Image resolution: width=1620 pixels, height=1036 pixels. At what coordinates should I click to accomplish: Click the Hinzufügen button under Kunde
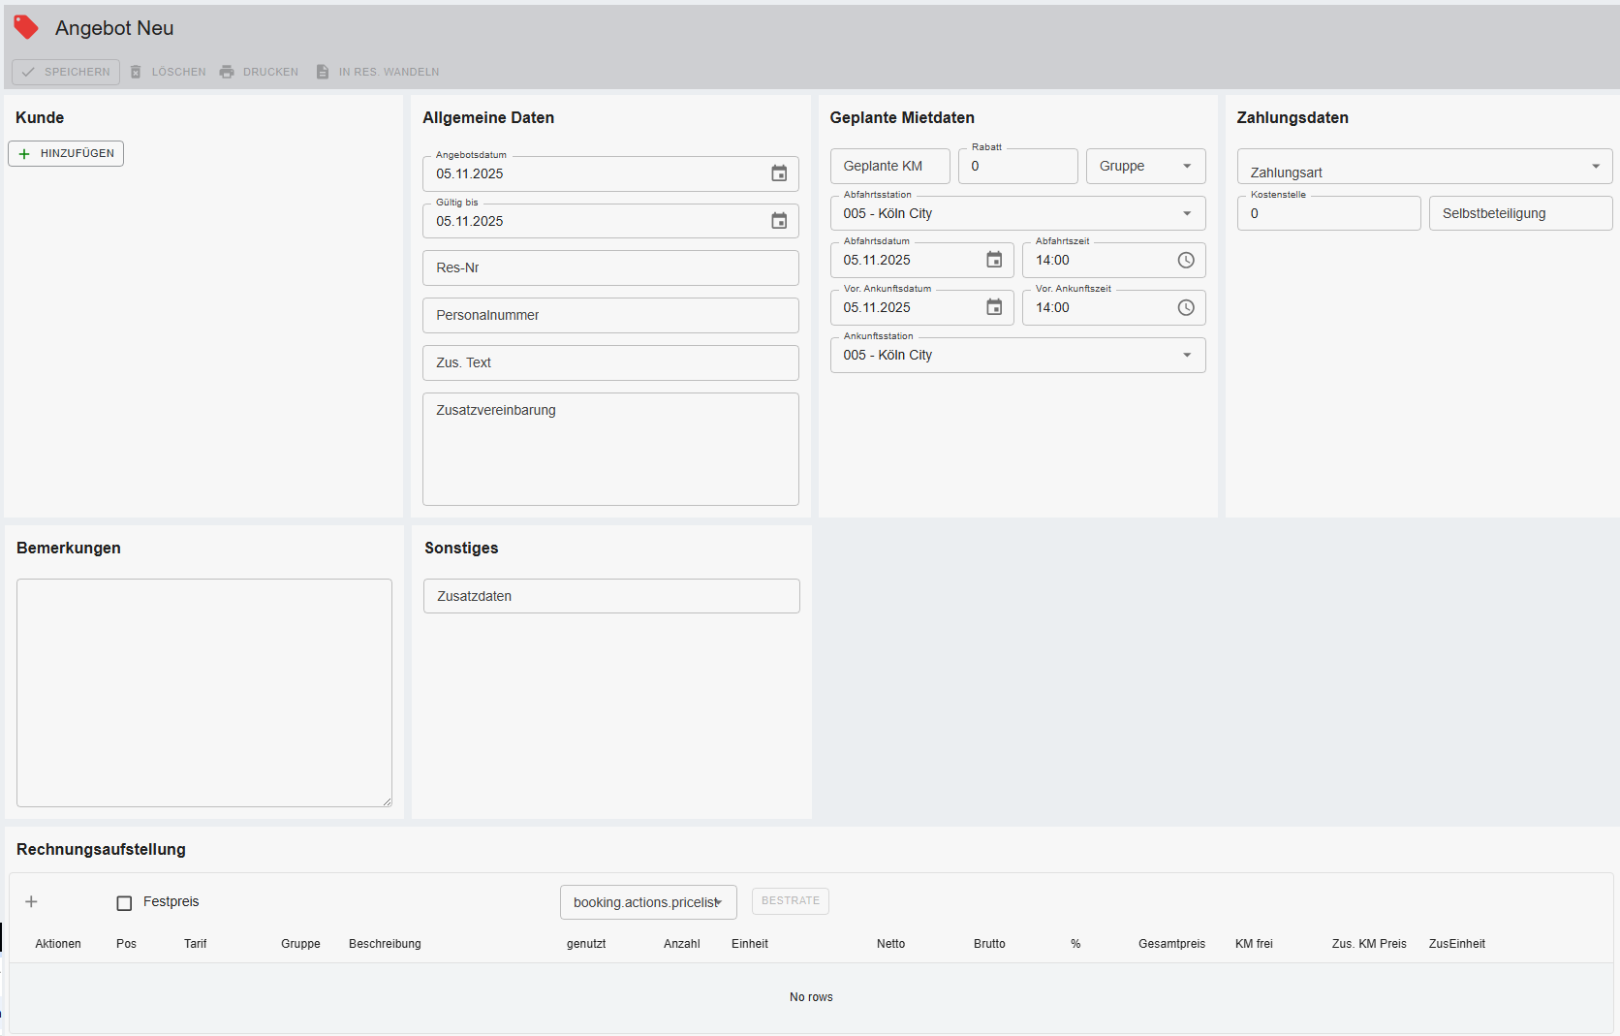click(66, 153)
